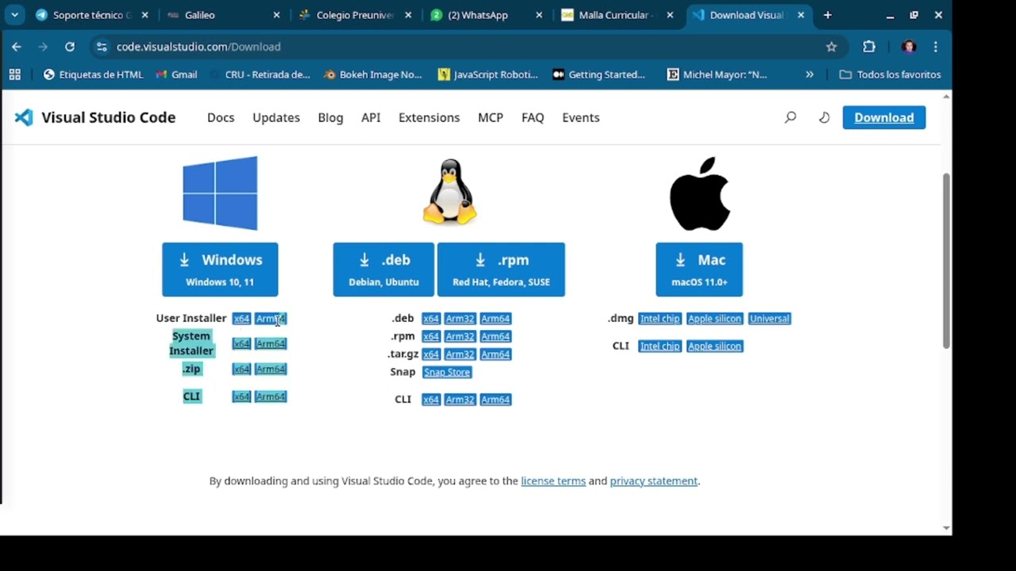Toggle the dark theme moon icon
Screen dimensions: 1016x571
coord(824,117)
